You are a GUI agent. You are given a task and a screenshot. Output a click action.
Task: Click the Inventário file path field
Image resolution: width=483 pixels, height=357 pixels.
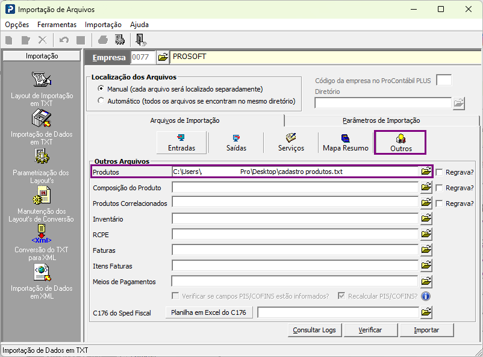(x=296, y=219)
